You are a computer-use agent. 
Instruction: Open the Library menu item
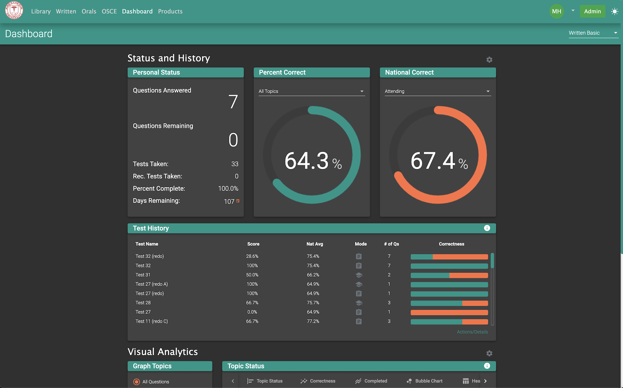[41, 11]
